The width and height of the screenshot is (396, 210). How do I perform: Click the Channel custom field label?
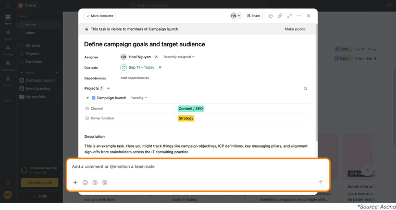pyautogui.click(x=97, y=109)
